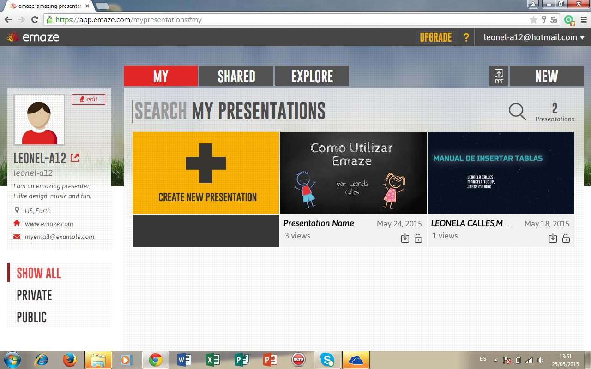The image size is (591, 369).
Task: Click the NEW presentation button
Action: pos(547,76)
